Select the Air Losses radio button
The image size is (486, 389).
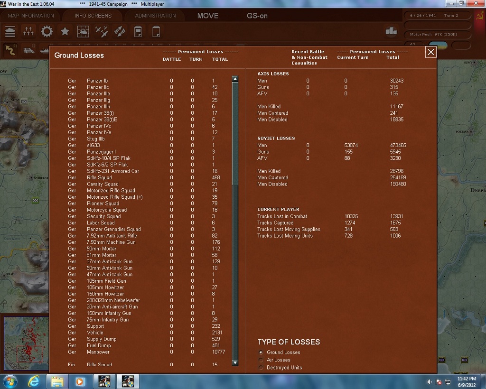tap(261, 360)
